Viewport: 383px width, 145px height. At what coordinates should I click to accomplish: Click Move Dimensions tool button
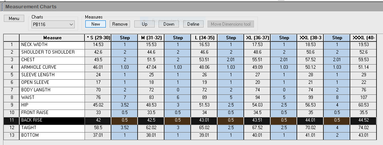pyautogui.click(x=231, y=24)
